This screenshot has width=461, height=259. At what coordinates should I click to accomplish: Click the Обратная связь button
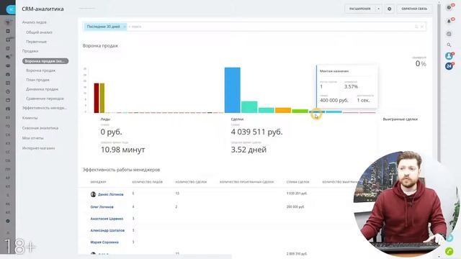tap(414, 9)
